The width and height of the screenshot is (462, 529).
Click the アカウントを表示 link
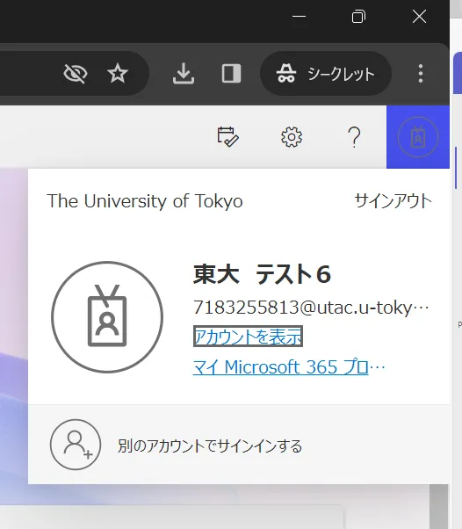coord(248,337)
